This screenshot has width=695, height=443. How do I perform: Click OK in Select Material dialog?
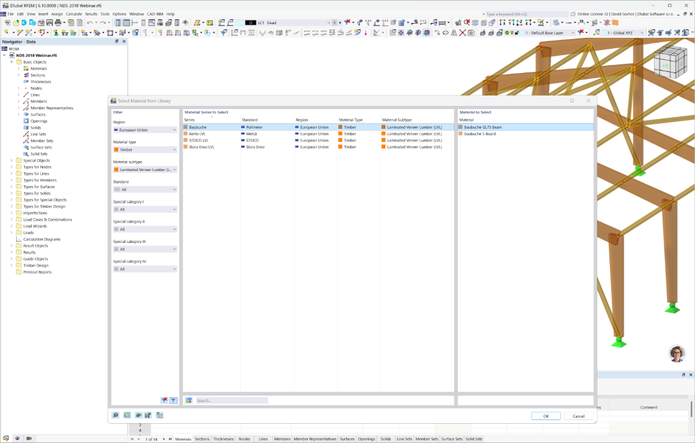546,416
